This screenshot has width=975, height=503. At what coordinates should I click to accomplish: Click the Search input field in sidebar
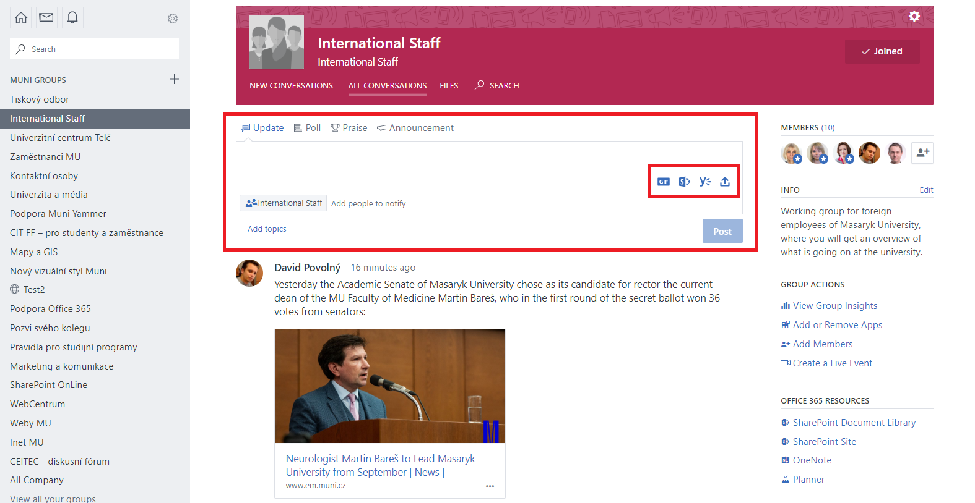94,49
